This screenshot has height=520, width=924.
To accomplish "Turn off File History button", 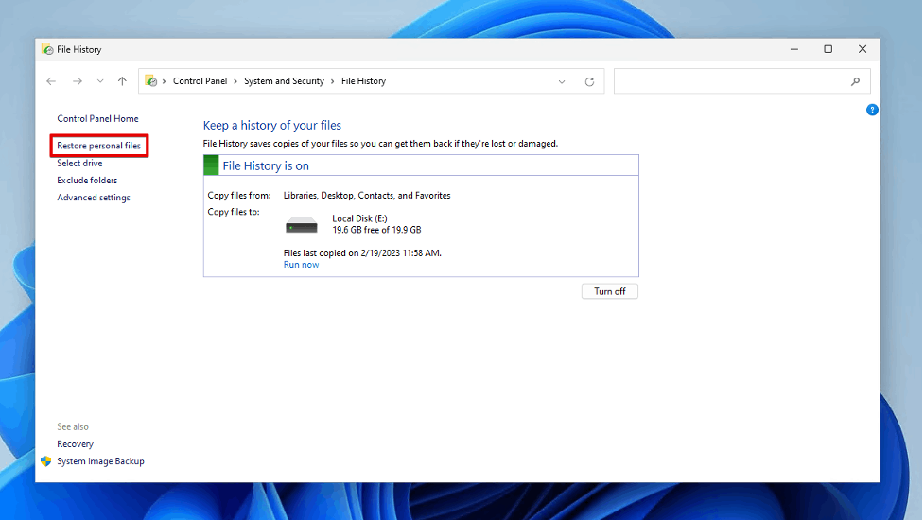I will (610, 291).
